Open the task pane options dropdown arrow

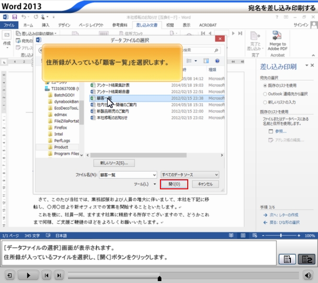(x=307, y=65)
